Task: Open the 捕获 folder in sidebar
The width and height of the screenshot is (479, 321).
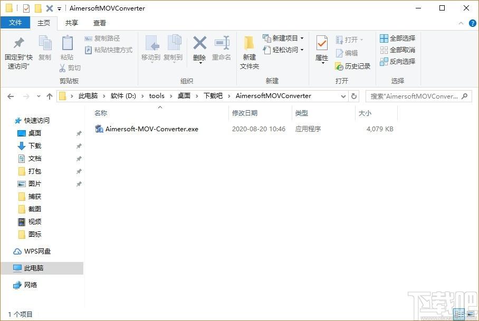Action: [30, 197]
